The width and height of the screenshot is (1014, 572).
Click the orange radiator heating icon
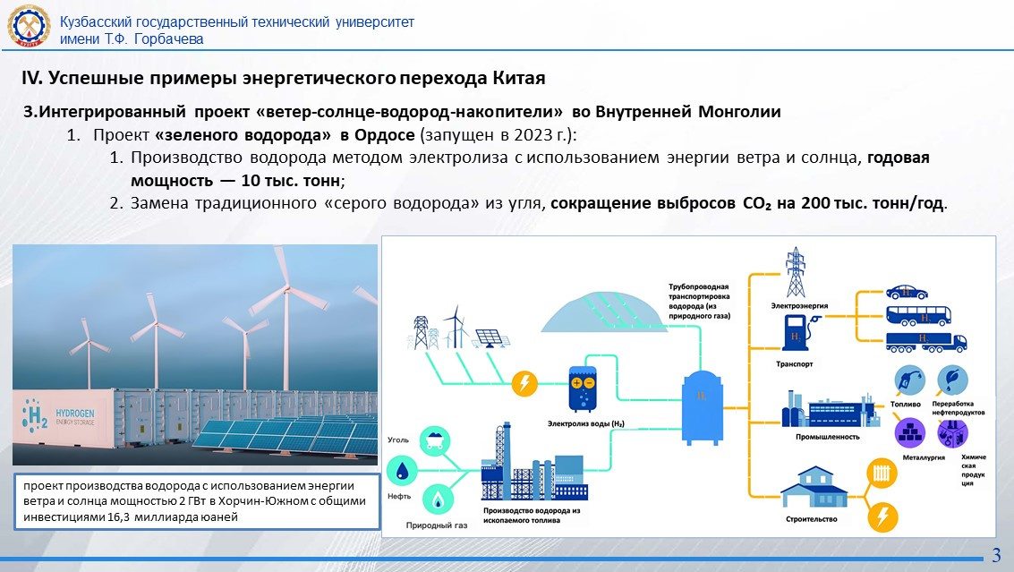click(x=883, y=471)
